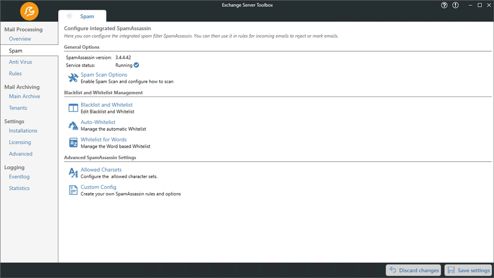Click the Whitelist for Words AZ icon
This screenshot has width=494, height=278.
pyautogui.click(x=73, y=142)
